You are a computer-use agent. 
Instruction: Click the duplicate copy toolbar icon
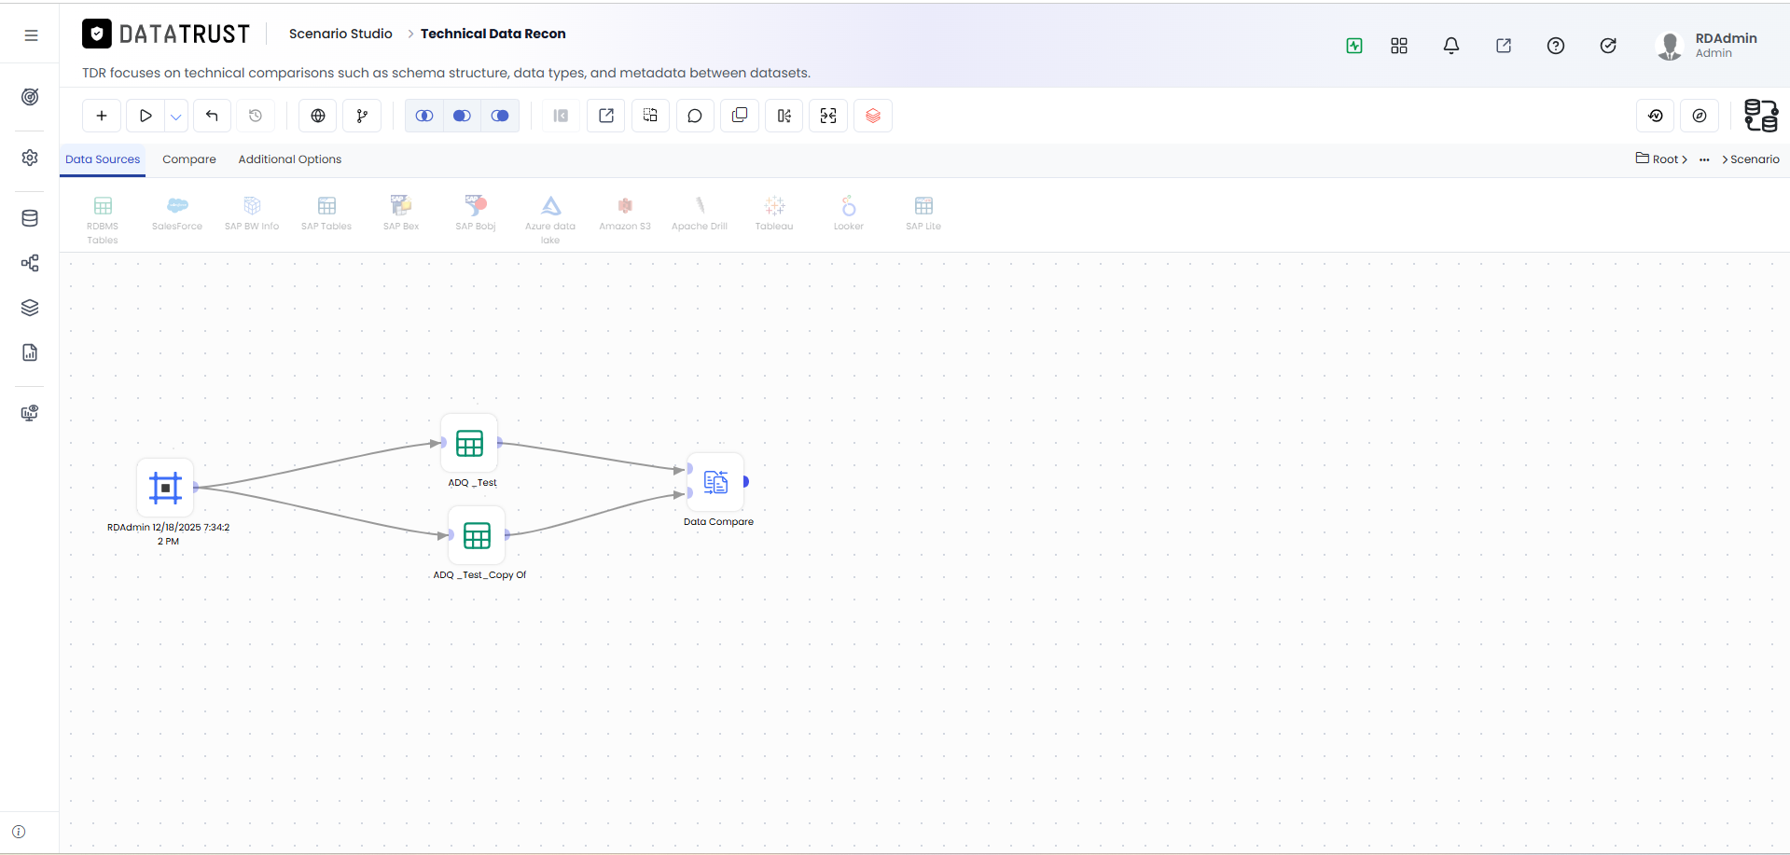pos(740,116)
